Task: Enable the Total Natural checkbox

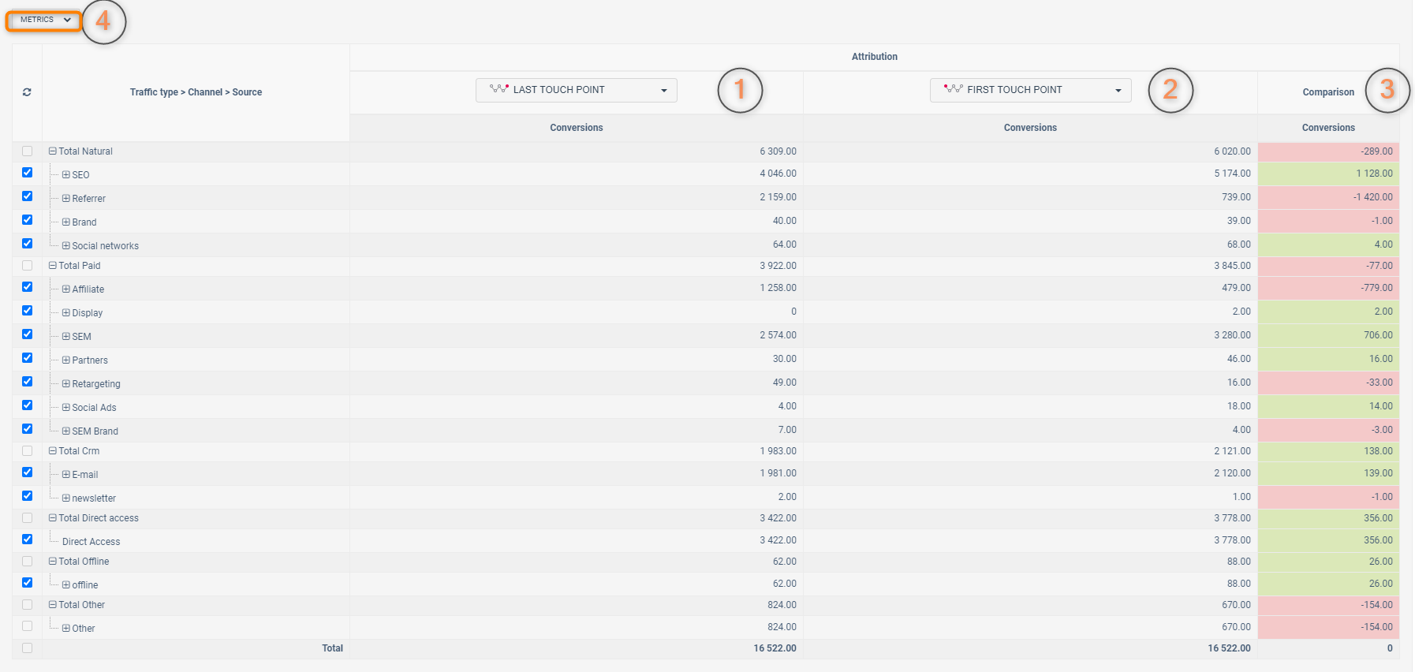Action: point(28,151)
